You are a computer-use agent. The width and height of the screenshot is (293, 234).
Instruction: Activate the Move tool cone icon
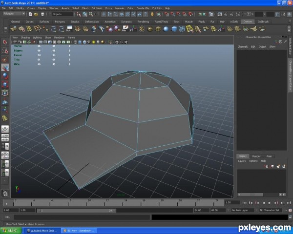click(x=5, y=68)
